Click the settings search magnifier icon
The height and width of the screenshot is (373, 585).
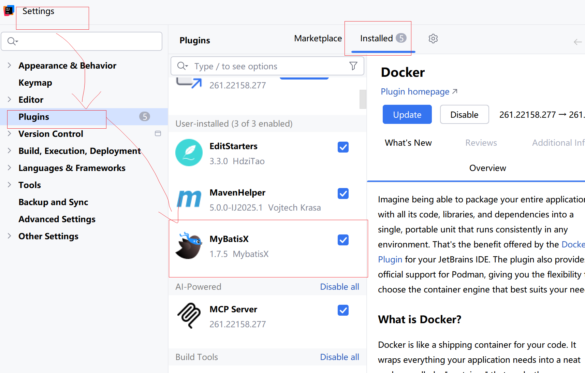[x=13, y=41]
